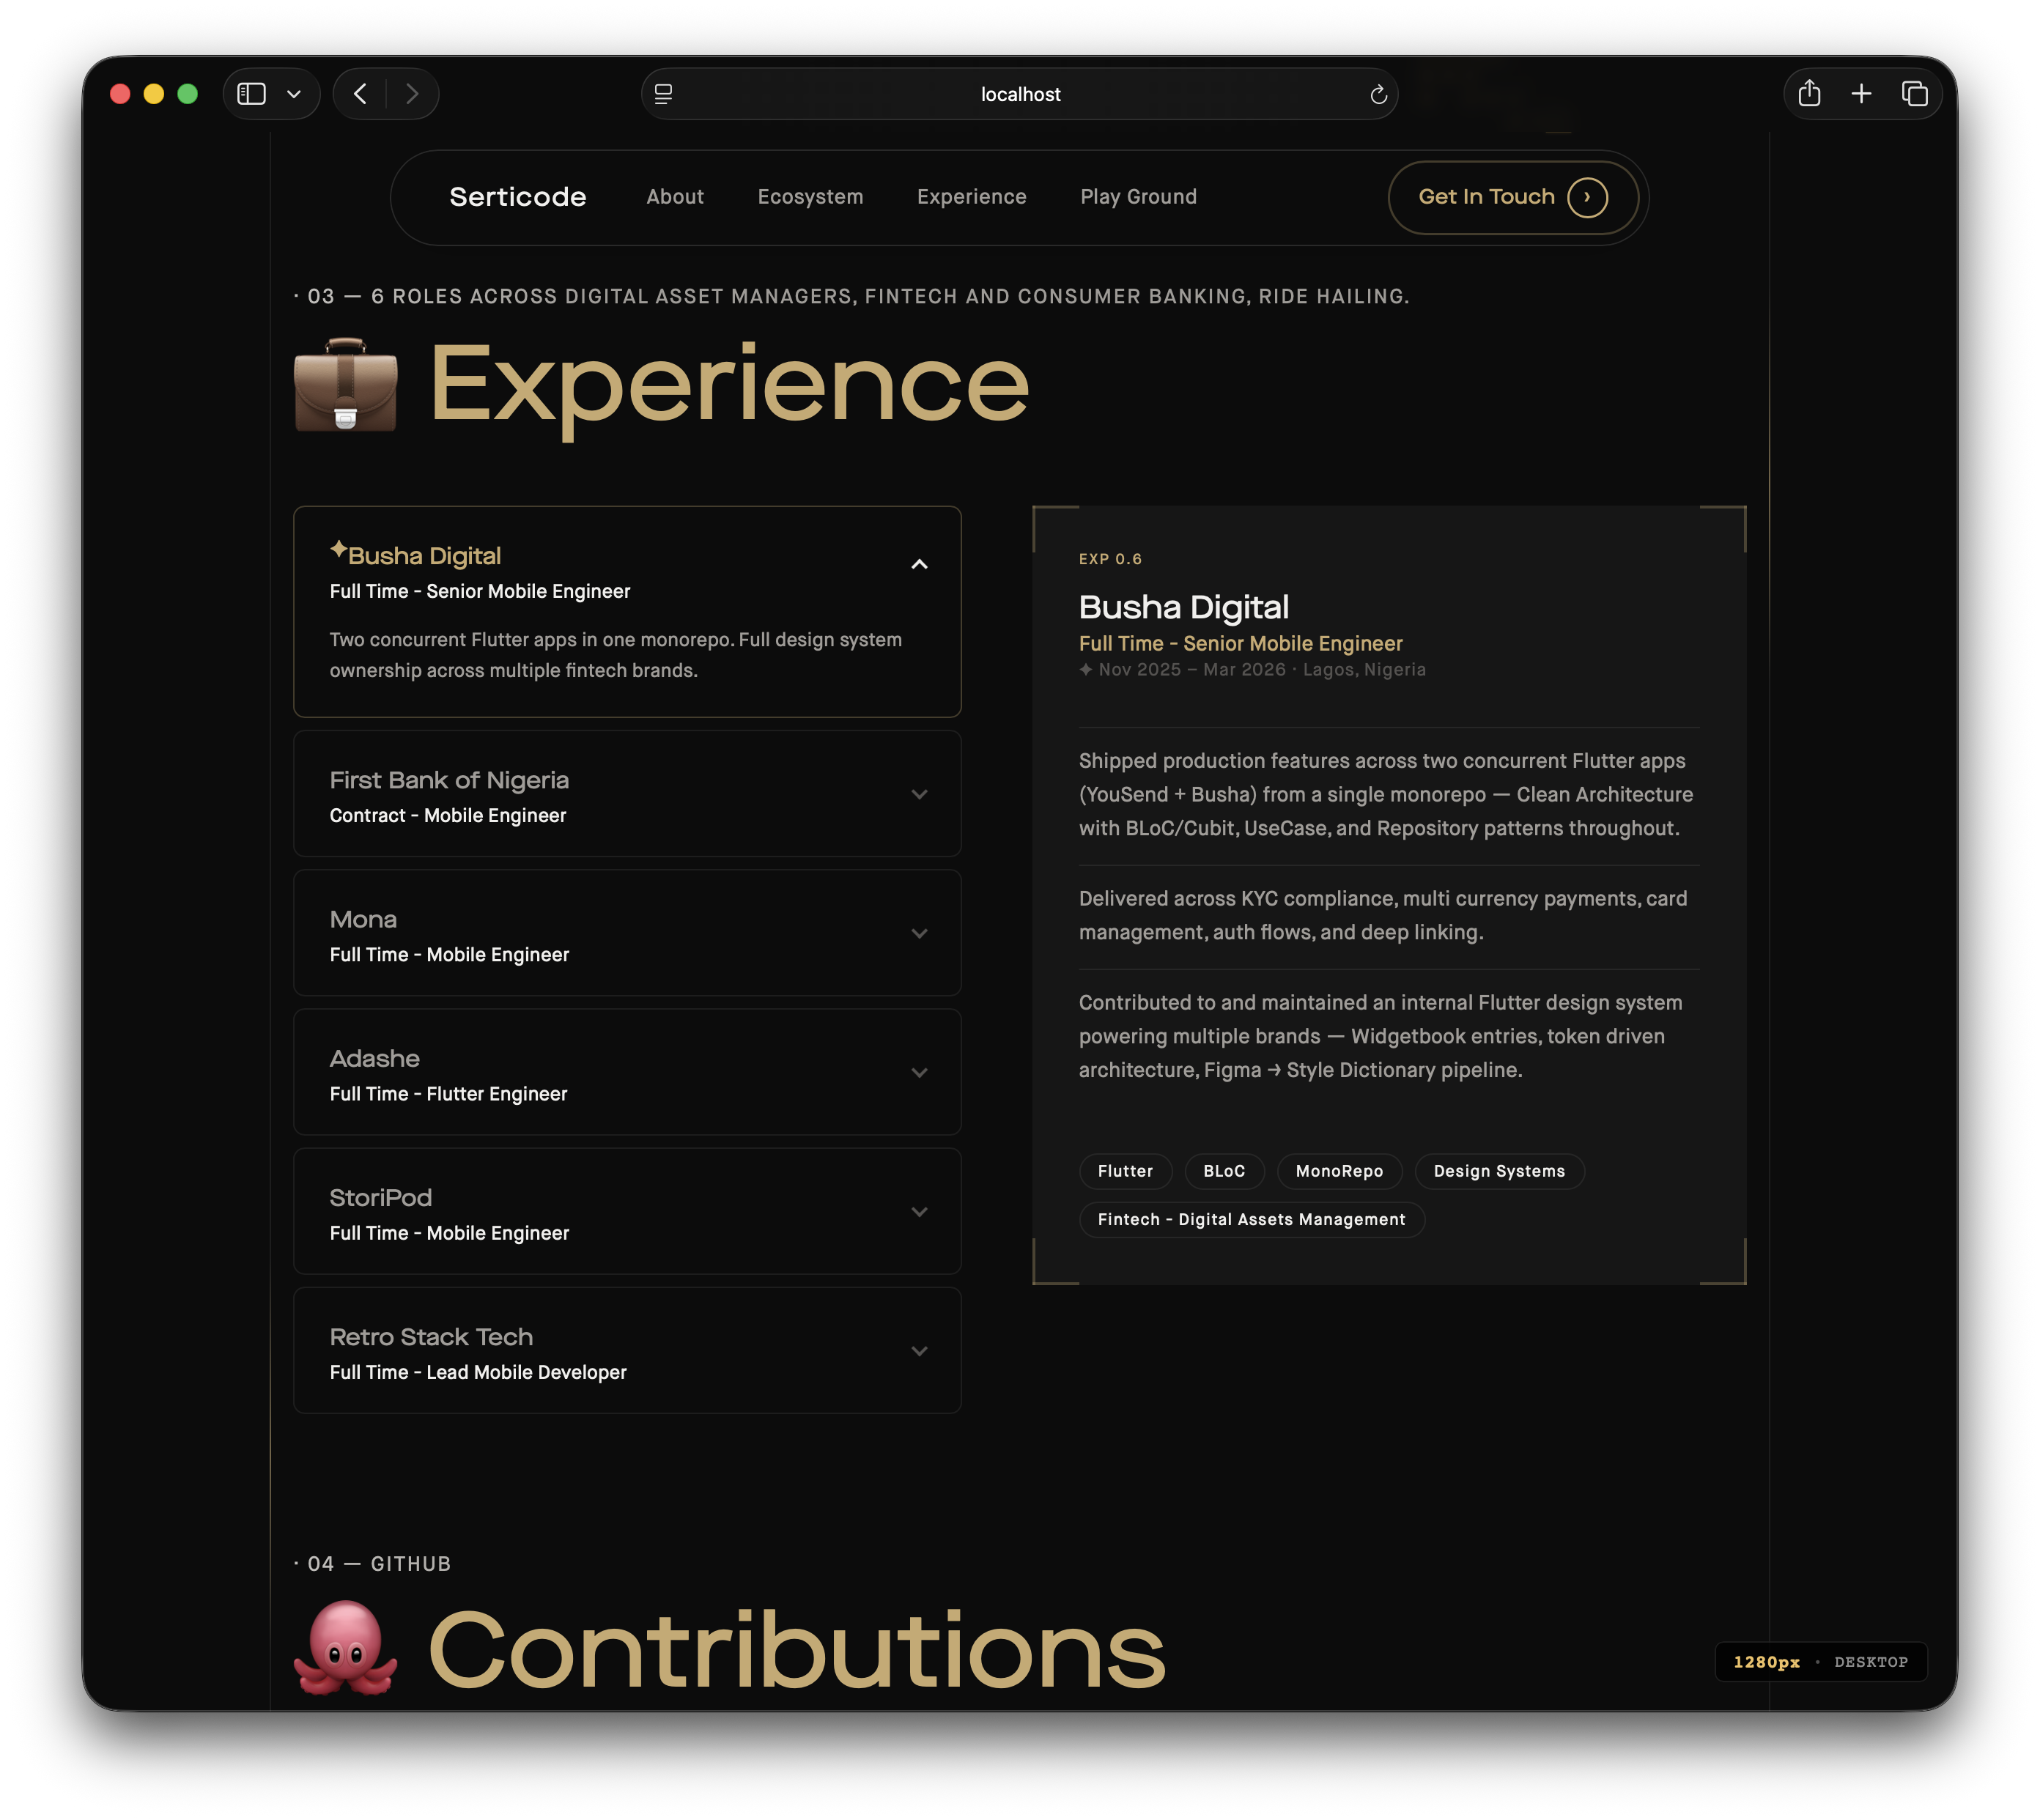Viewport: 2040px width, 1820px height.
Task: Click the EXP 0.6 label
Action: coord(1110,559)
